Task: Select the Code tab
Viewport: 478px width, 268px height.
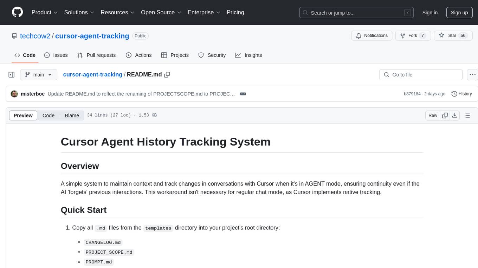Action: pos(25,55)
